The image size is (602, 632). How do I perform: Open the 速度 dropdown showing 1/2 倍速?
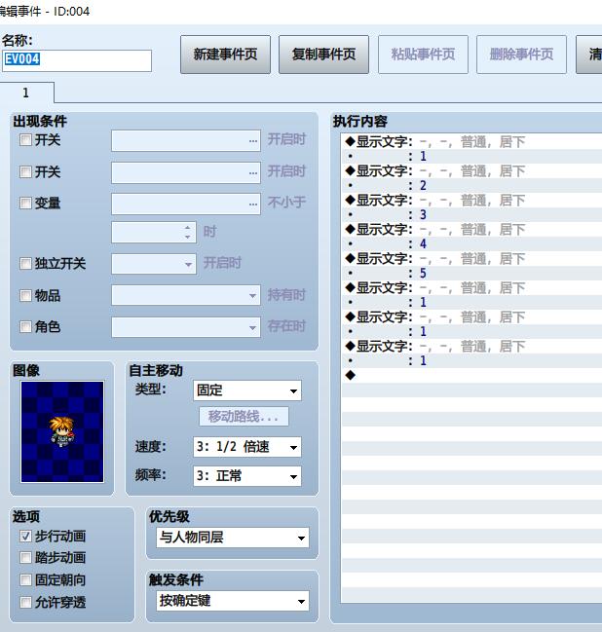[247, 447]
